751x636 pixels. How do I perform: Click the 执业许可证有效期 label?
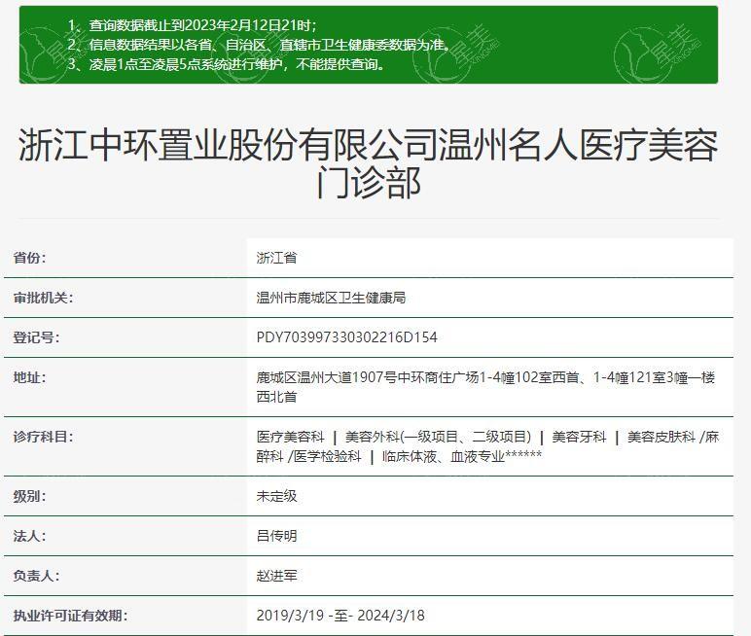[x=70, y=616]
